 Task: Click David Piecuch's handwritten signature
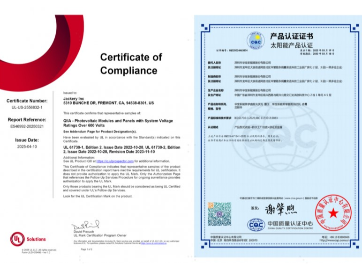(85, 225)
